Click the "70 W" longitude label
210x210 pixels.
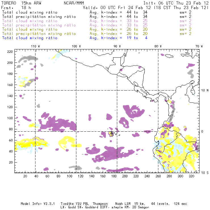coord(199,46)
